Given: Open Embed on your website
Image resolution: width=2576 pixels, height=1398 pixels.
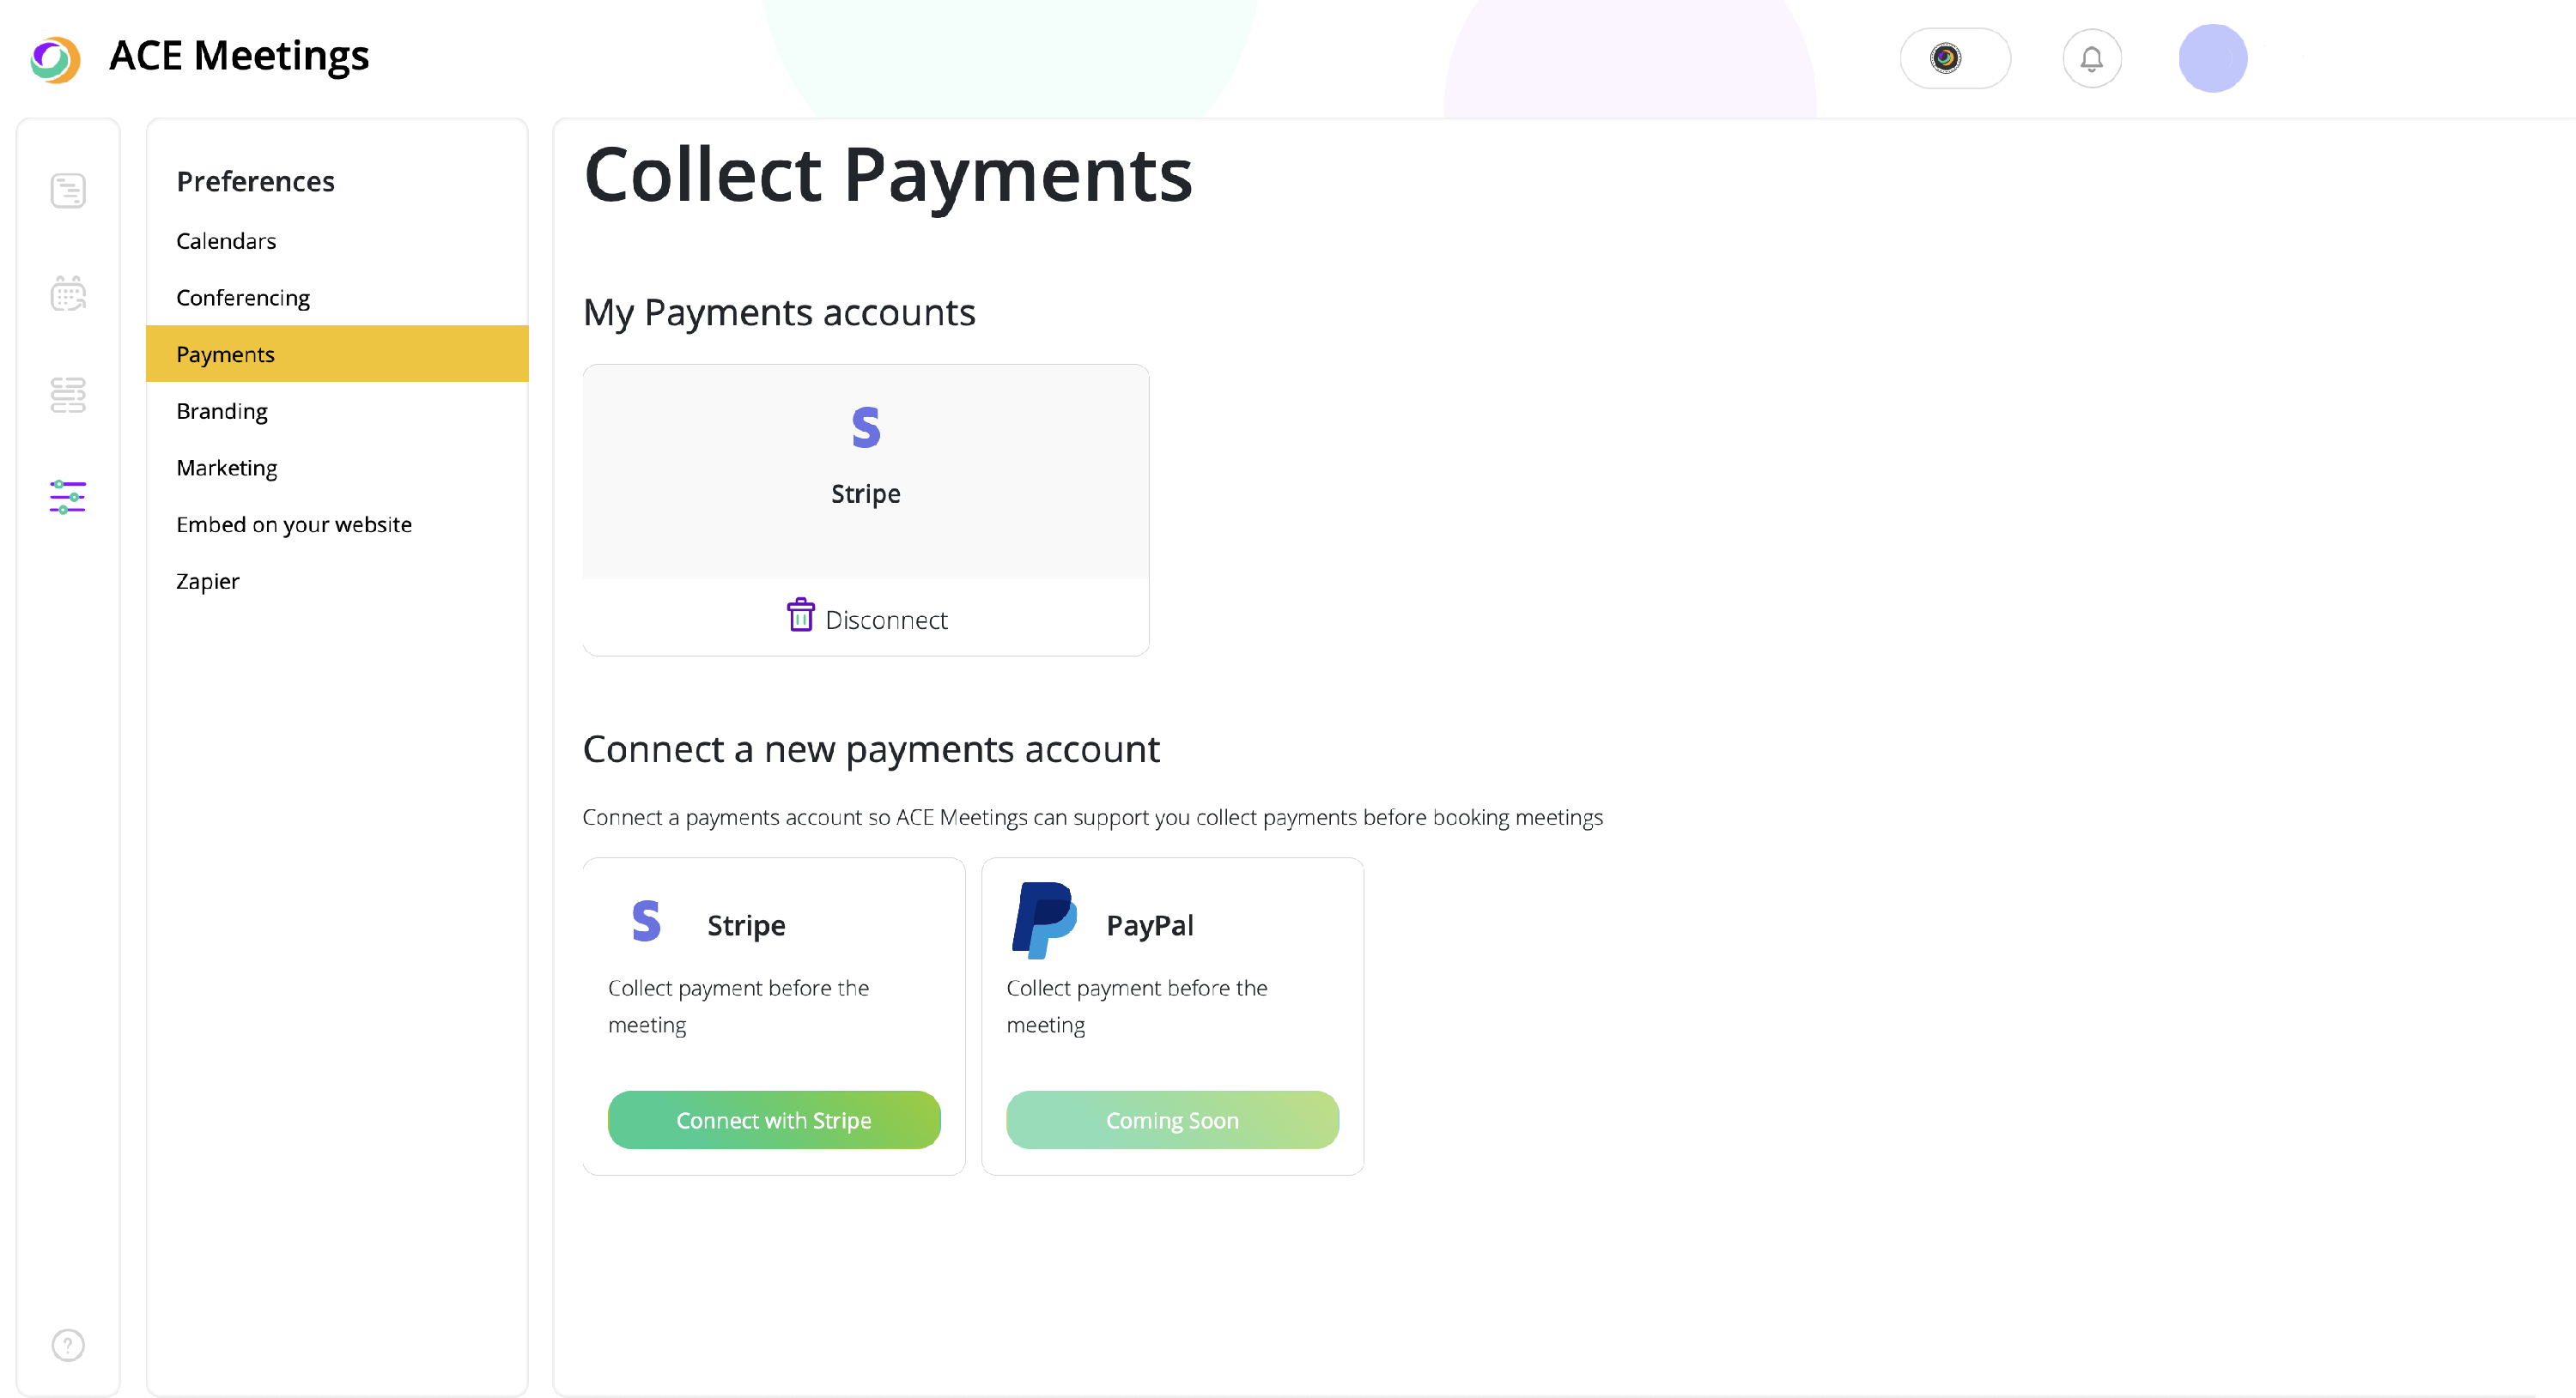Looking at the screenshot, I should click(x=294, y=524).
